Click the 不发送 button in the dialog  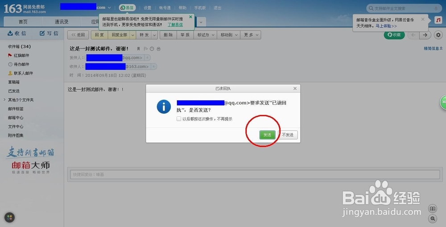288,135
